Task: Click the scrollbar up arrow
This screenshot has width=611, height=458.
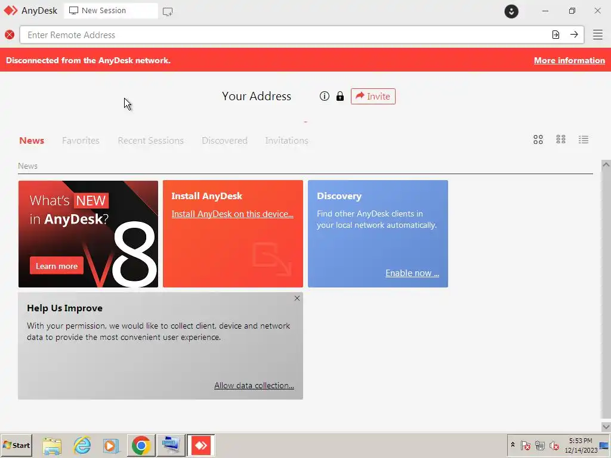Action: point(606,165)
